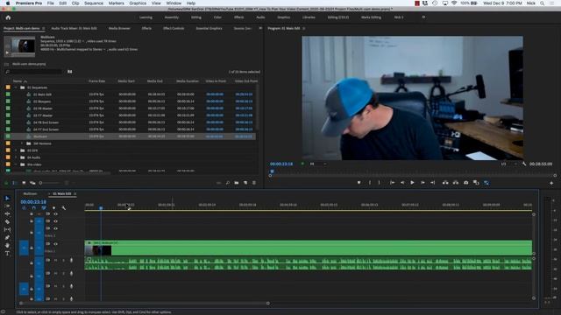Open the workspace overflow chevron

(423, 17)
